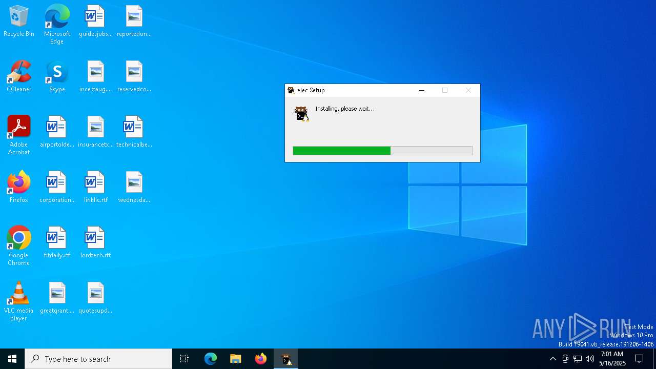Select wednesda file icon

(x=134, y=188)
